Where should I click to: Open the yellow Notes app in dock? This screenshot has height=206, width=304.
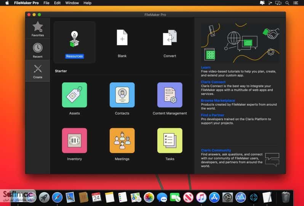110,198
